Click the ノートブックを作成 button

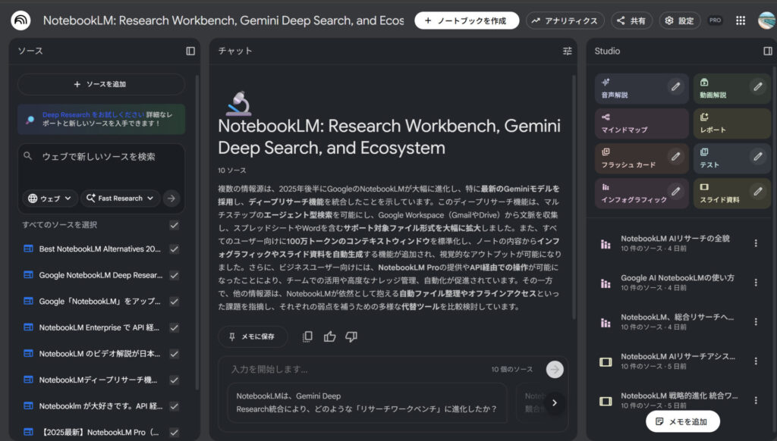[466, 20]
